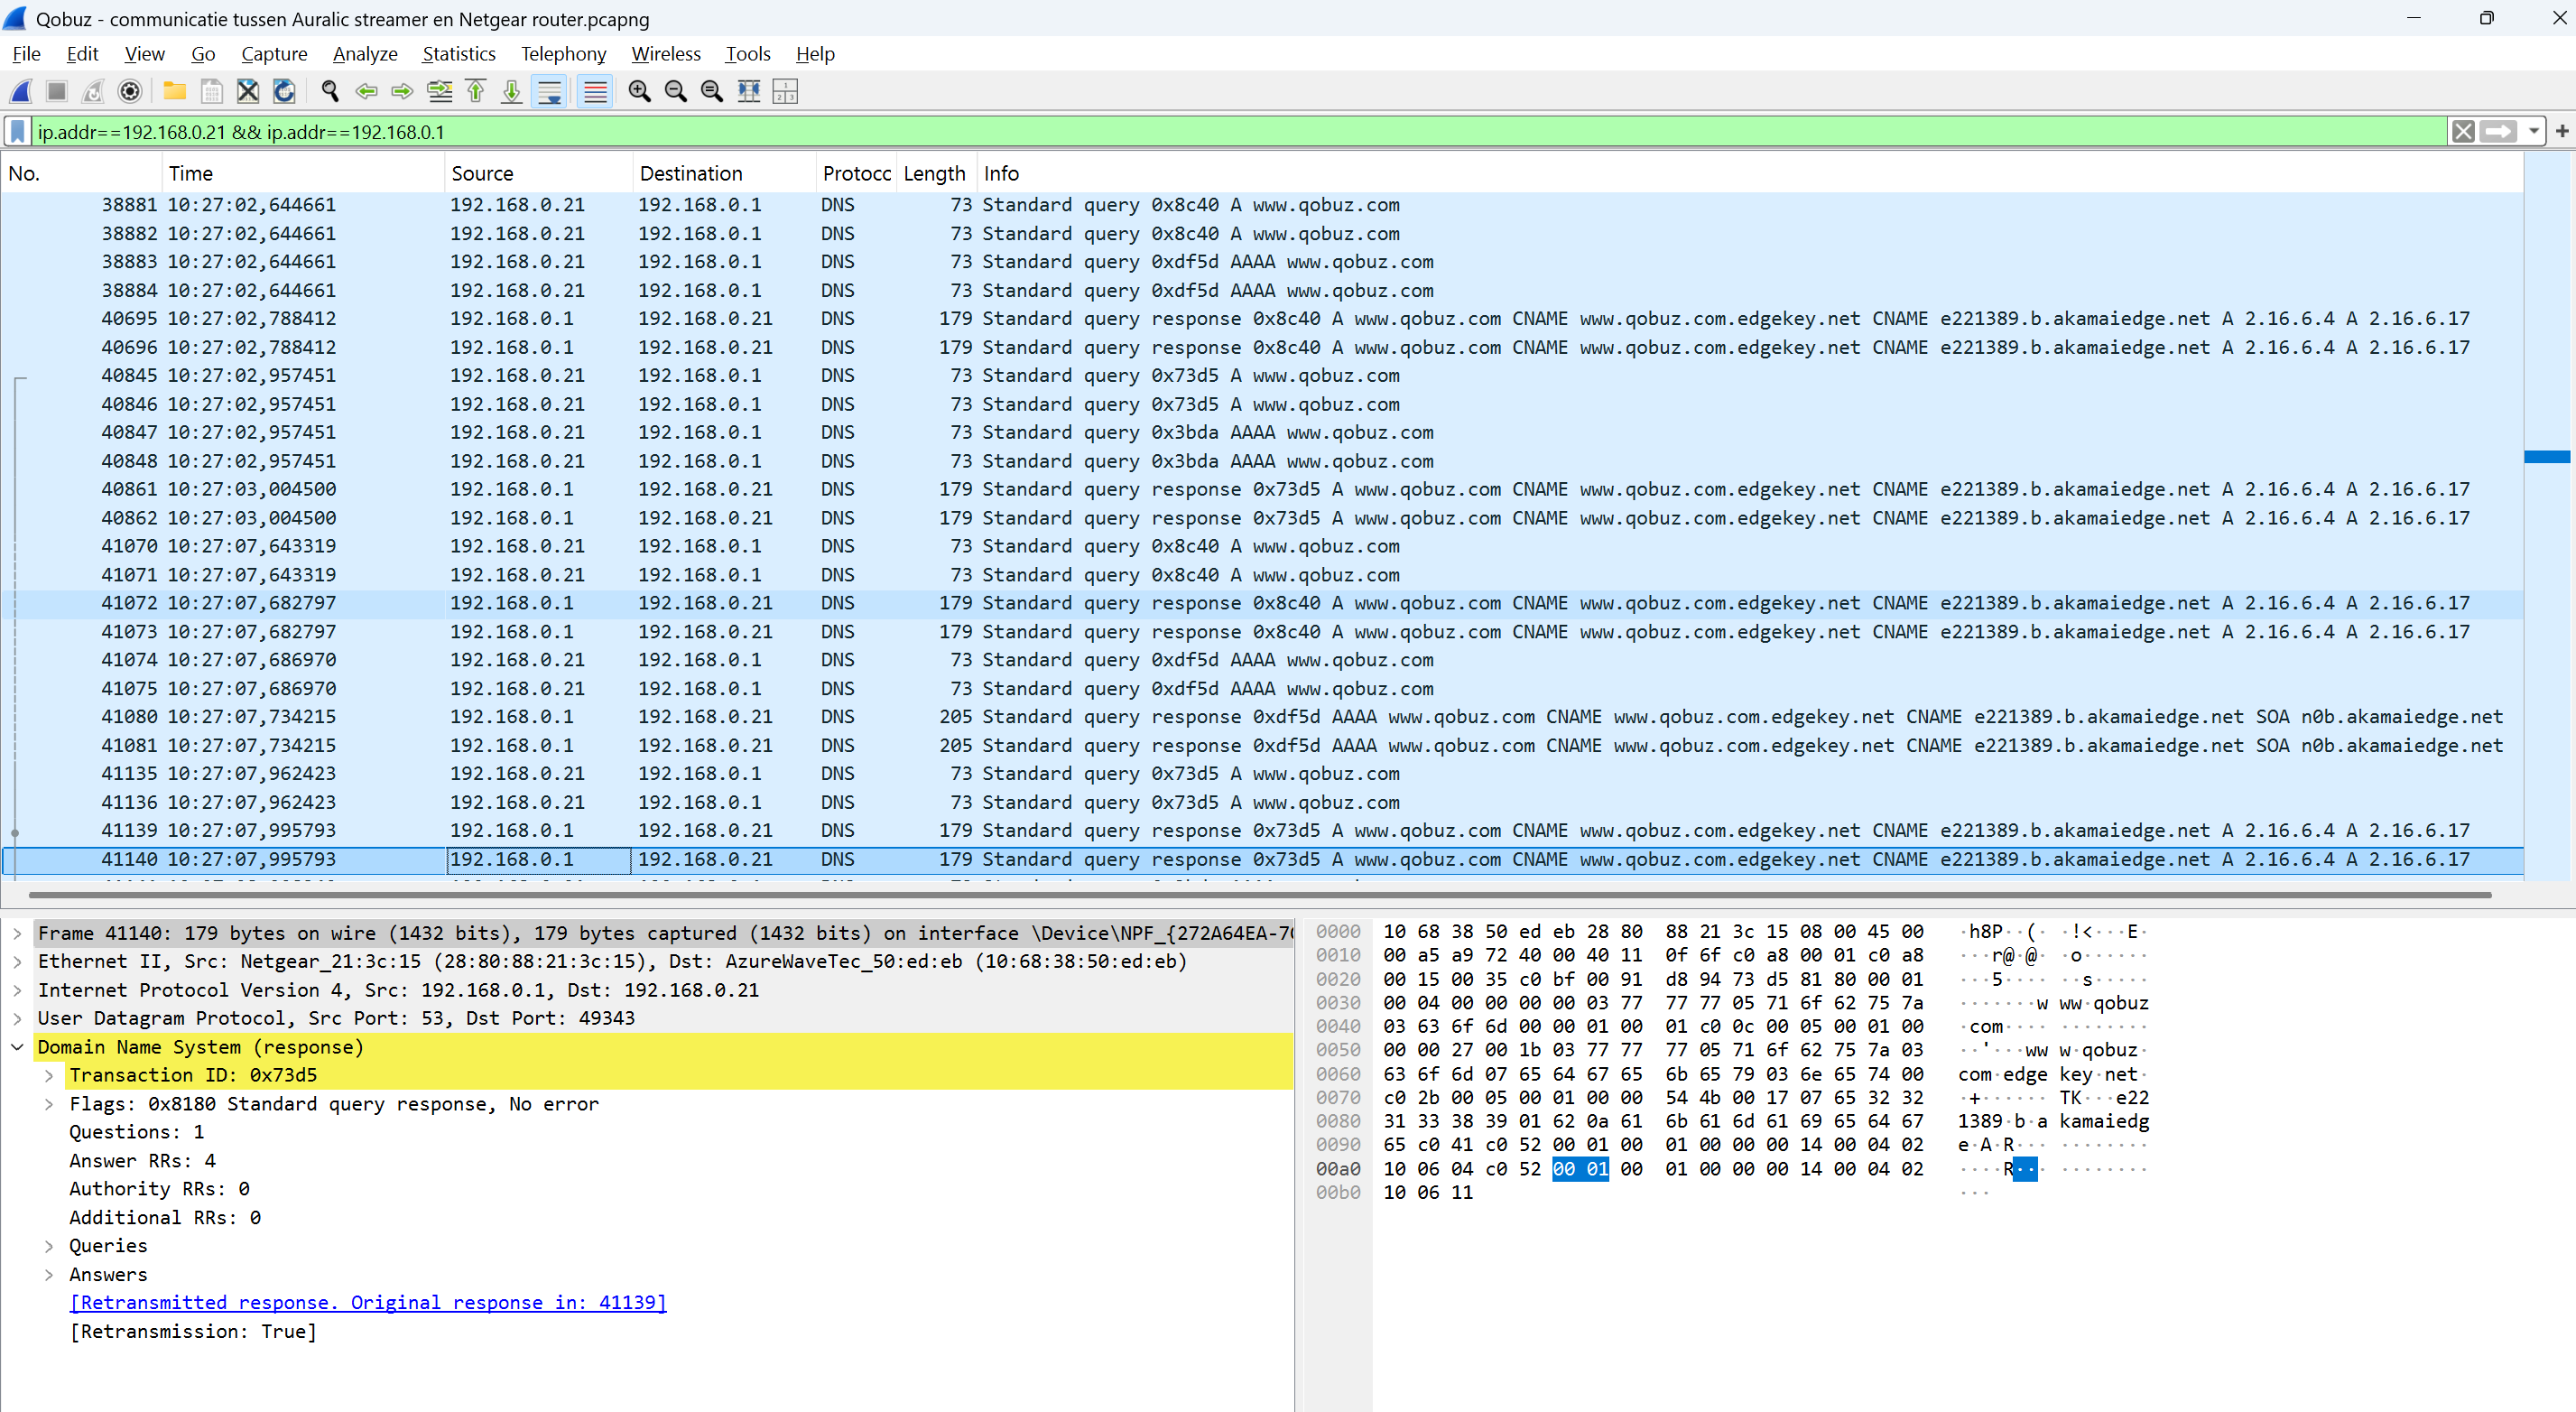
Task: Sort packets by the No. column
Action: [81, 173]
